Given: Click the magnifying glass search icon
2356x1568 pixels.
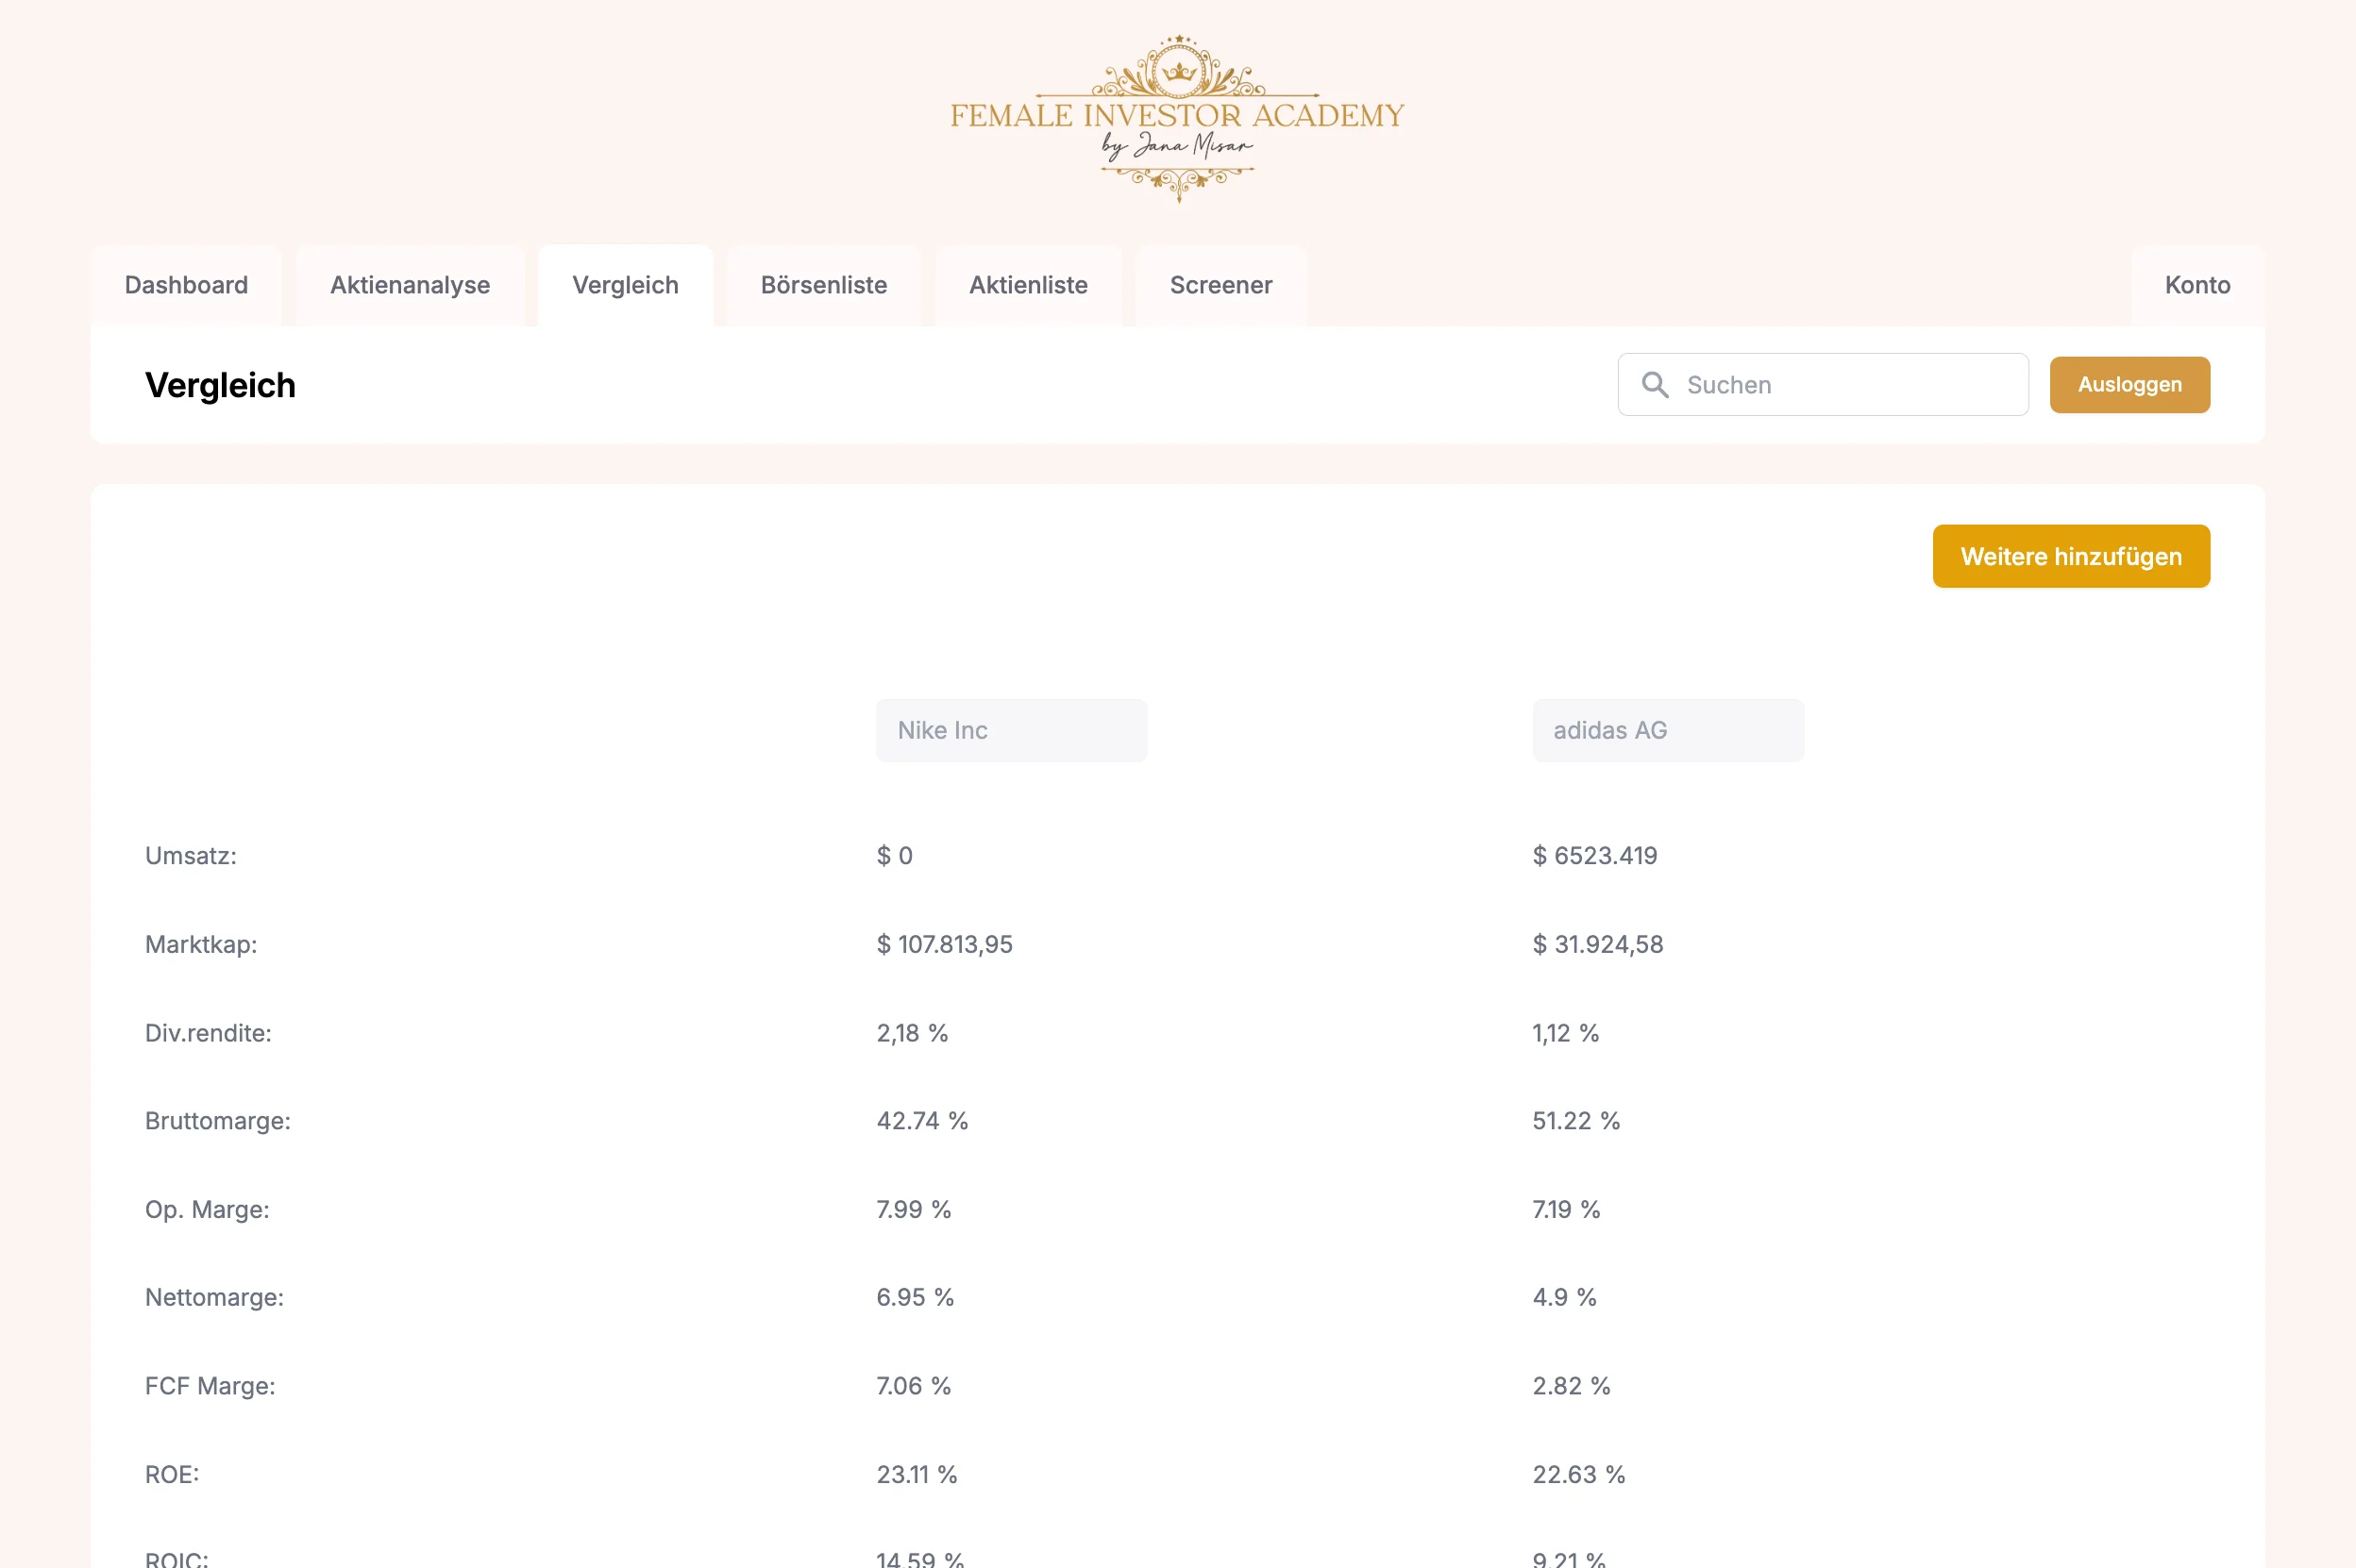Looking at the screenshot, I should point(1655,385).
